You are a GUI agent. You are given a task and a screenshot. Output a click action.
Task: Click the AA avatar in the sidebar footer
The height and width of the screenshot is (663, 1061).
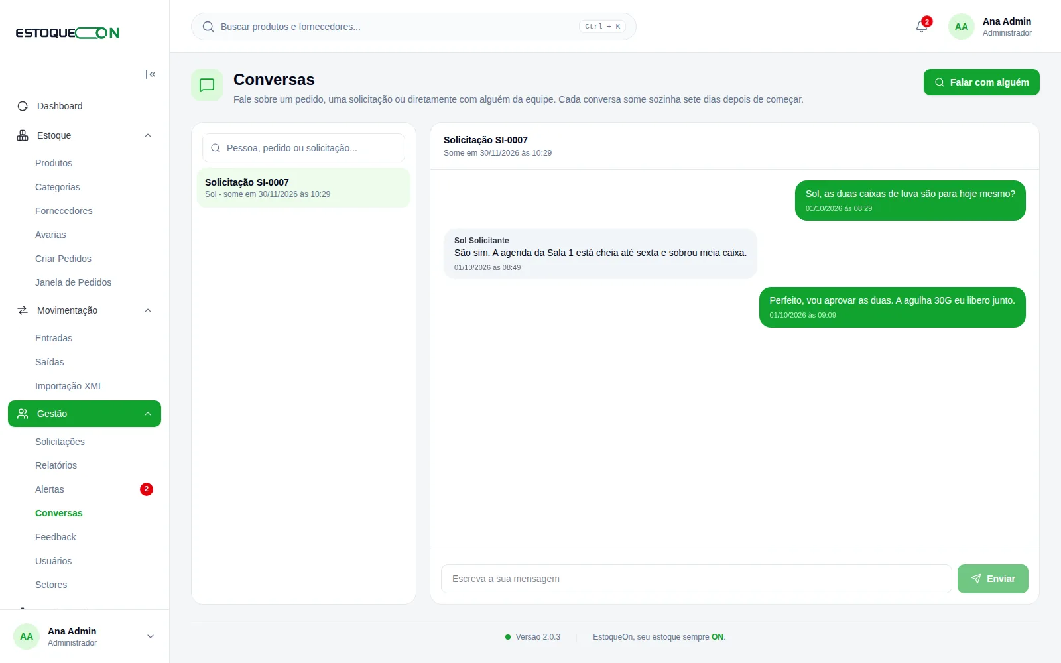click(27, 636)
